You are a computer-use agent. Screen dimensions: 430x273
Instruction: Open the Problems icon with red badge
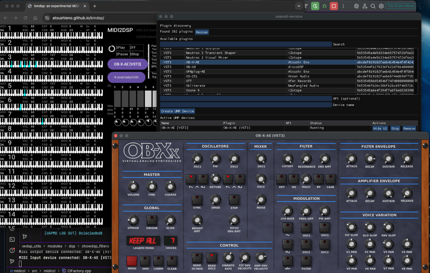(x=12, y=250)
